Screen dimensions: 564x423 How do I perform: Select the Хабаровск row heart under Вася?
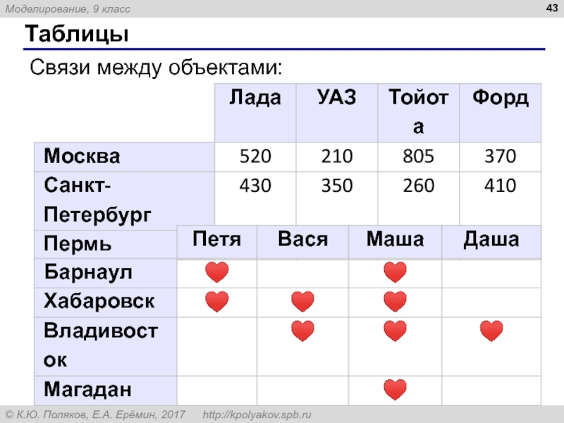(x=302, y=302)
